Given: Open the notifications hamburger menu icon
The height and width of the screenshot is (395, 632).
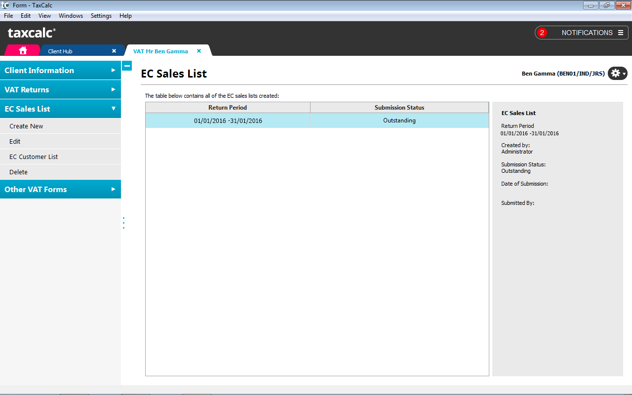Looking at the screenshot, I should [621, 33].
